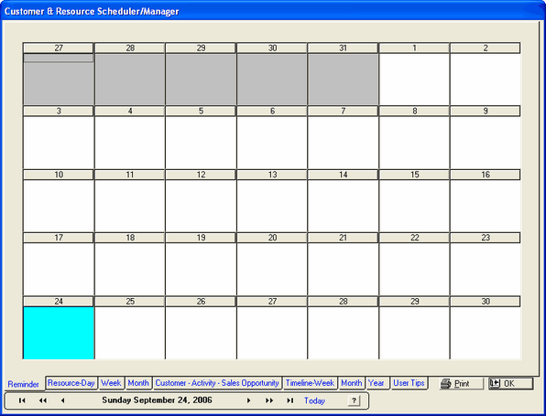The image size is (546, 416).
Task: Click the printer icon on Print button
Action: [446, 384]
